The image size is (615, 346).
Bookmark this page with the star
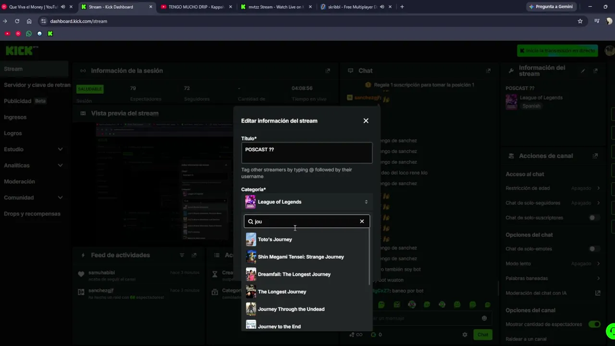(580, 21)
